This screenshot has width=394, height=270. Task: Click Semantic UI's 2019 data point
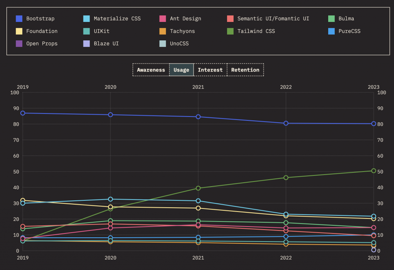coord(23,227)
